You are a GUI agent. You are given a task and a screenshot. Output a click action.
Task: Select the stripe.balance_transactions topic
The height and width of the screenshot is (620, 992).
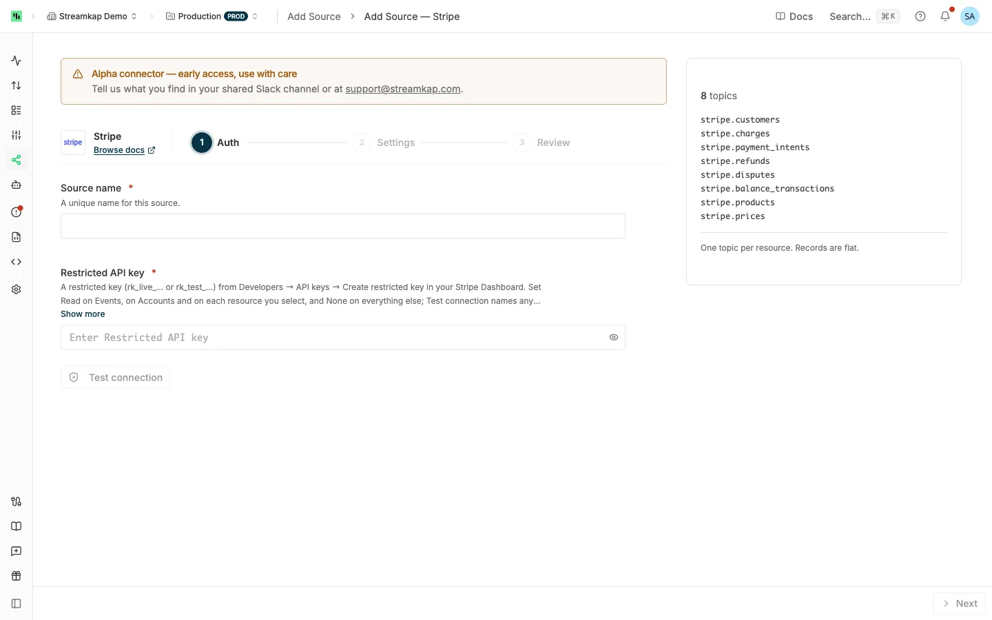(x=767, y=189)
